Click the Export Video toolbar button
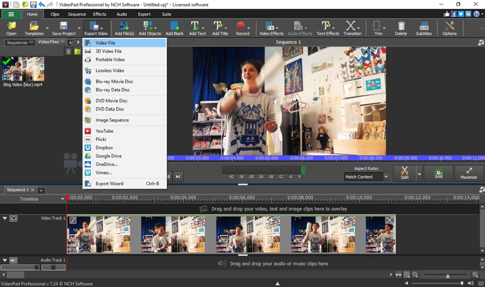The height and width of the screenshot is (287, 485). point(96,28)
